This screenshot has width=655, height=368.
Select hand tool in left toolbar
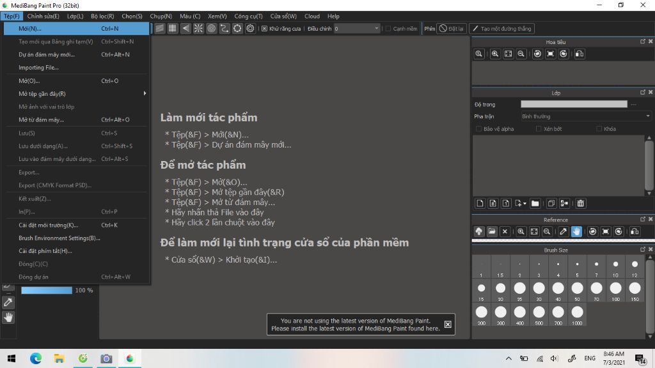pyautogui.click(x=8, y=318)
